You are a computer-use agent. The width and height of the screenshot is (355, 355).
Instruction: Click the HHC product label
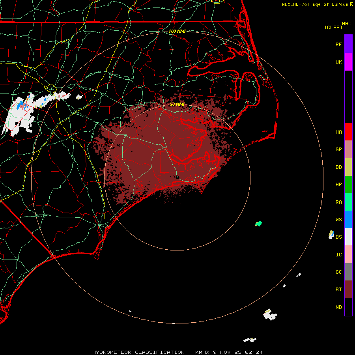[x=347, y=24]
